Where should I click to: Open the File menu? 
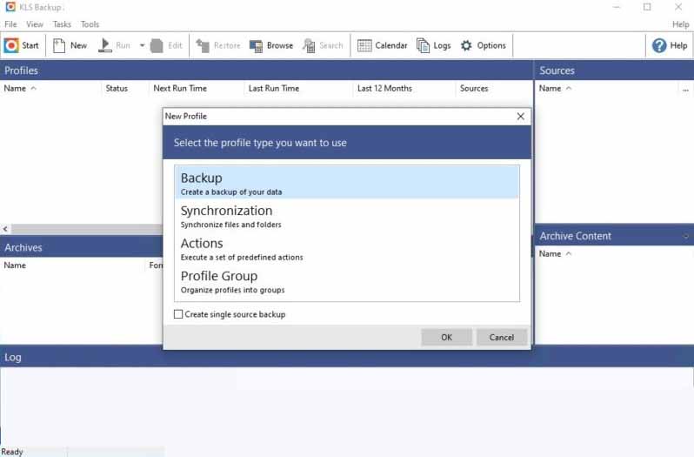coord(10,24)
